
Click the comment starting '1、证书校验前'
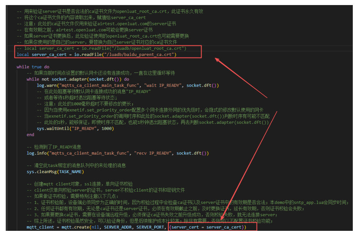click(x=188, y=203)
